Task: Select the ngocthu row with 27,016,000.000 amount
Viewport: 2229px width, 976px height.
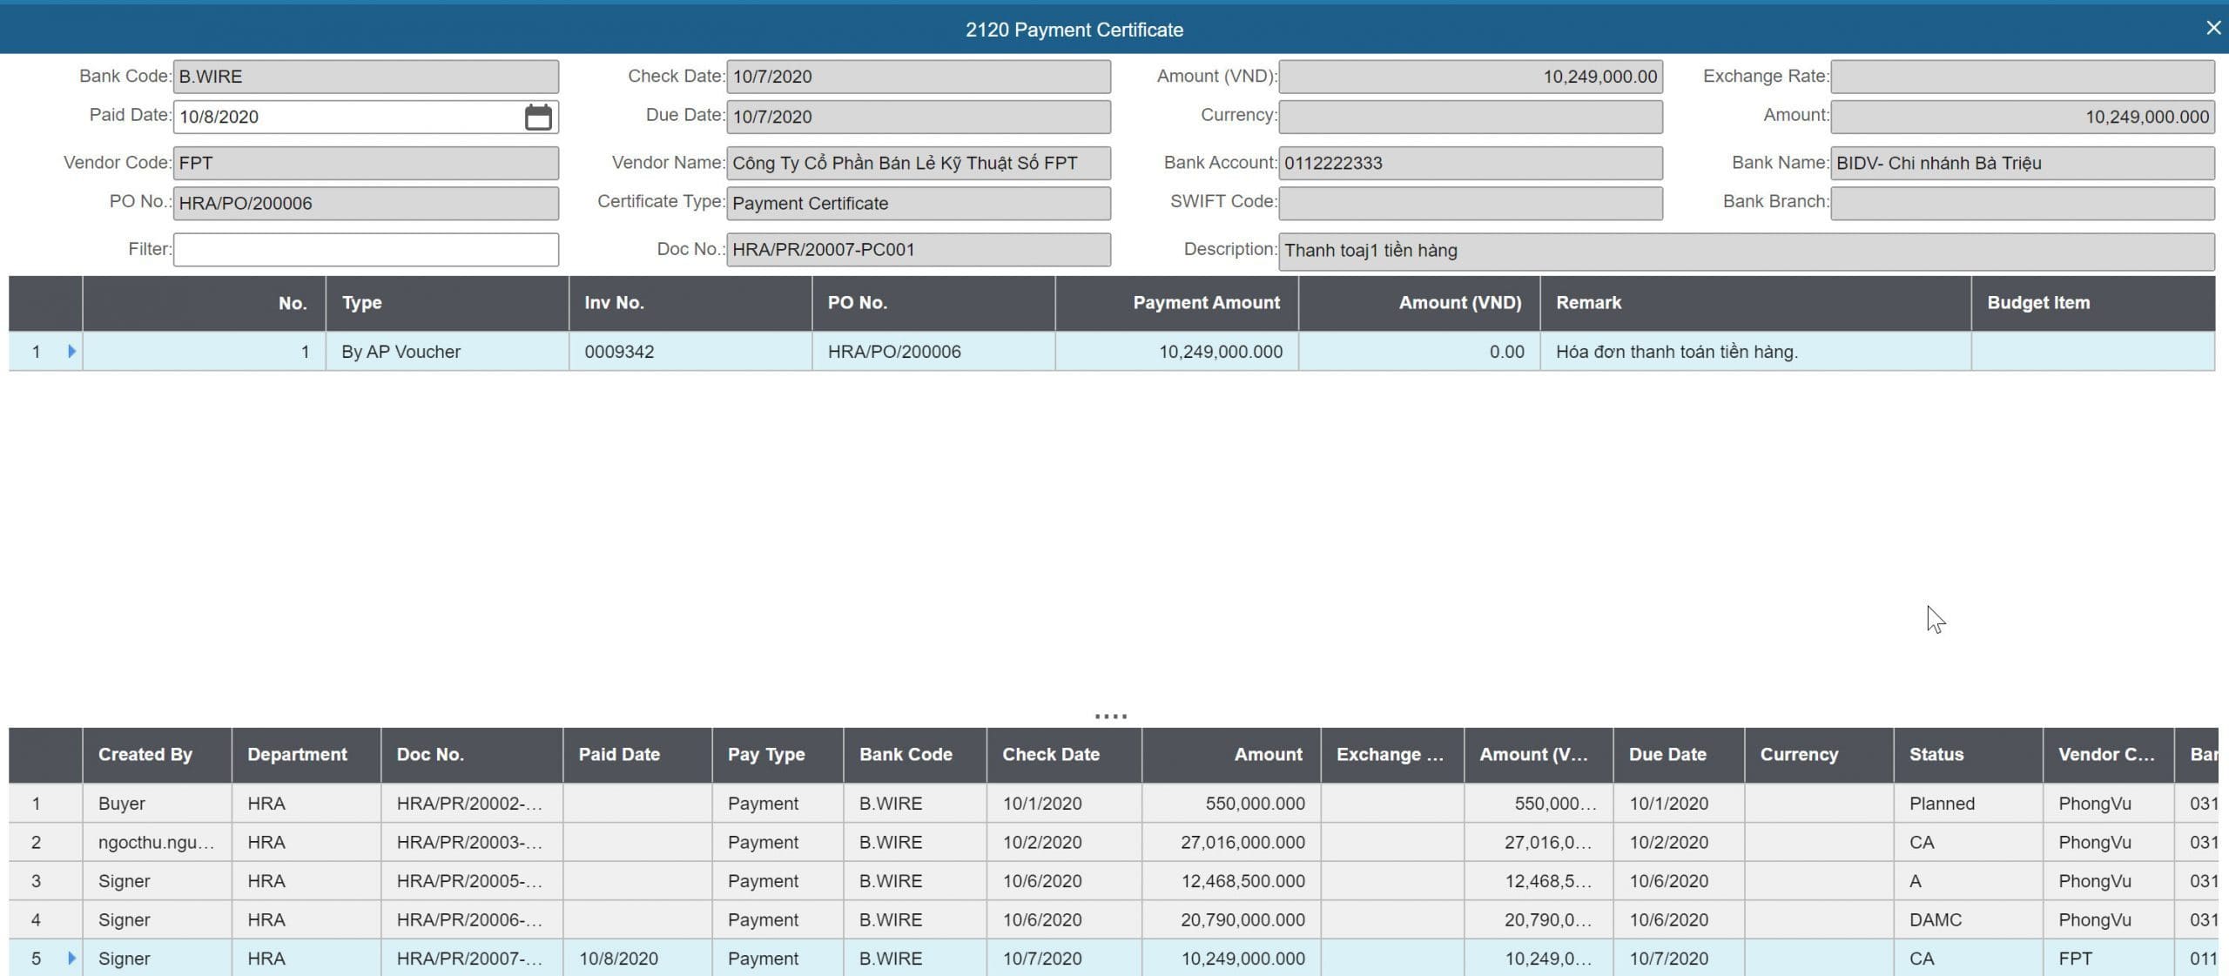Action: click(1242, 842)
